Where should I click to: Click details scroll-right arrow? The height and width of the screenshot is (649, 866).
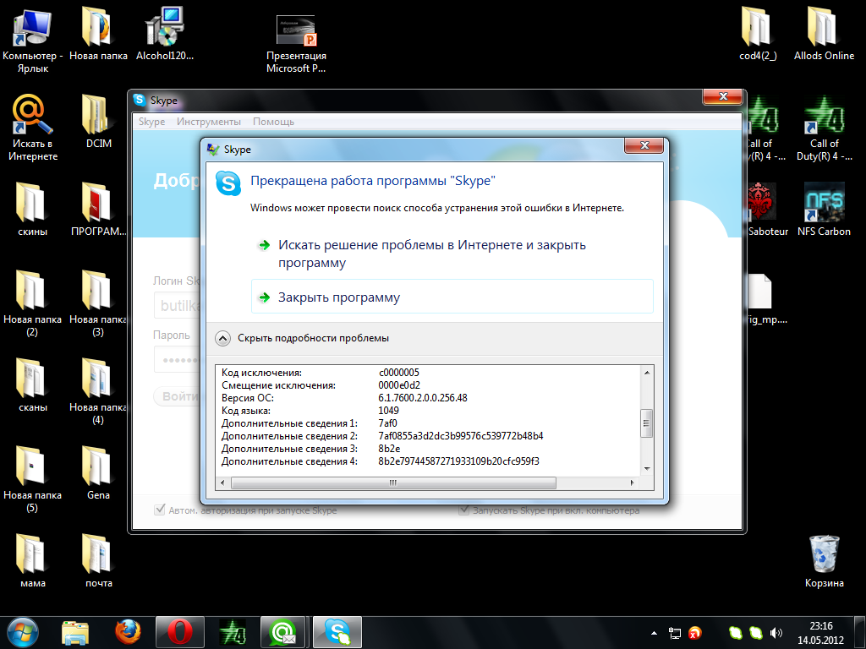click(633, 483)
